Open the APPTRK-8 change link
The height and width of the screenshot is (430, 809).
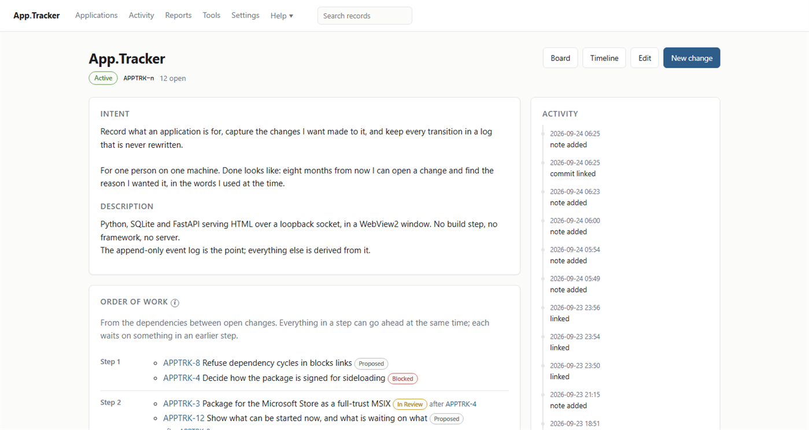click(182, 363)
